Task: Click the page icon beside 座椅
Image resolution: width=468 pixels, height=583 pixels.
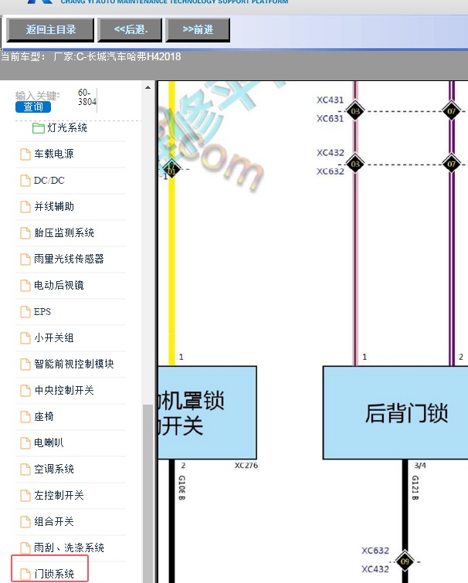Action: (25, 417)
